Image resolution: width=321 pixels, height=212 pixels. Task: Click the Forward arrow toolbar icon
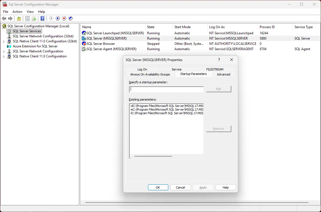10,18
